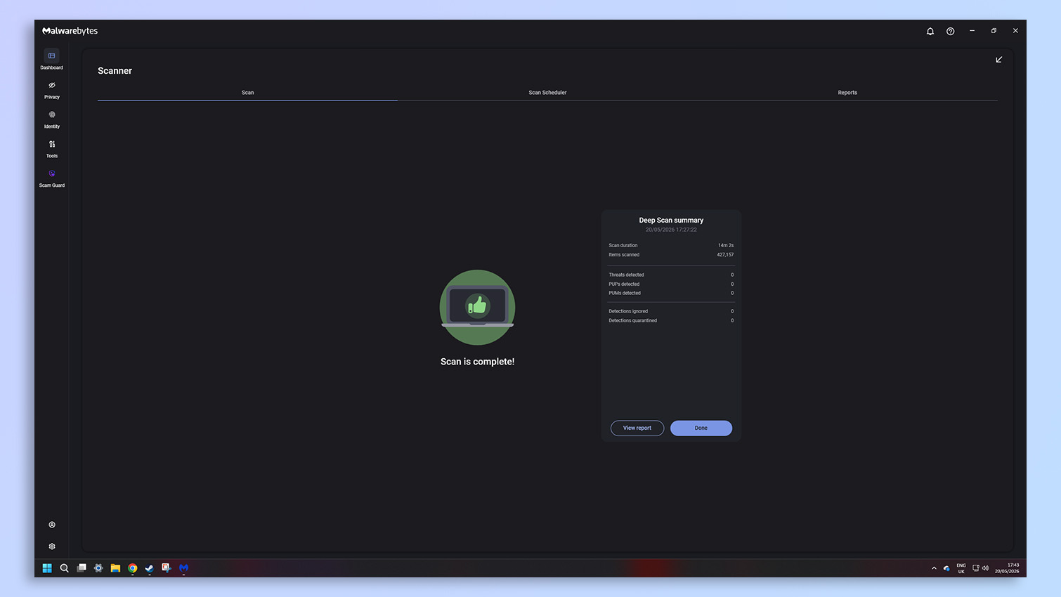Open the OneDrive tray icon
1061x597 pixels.
[946, 568]
